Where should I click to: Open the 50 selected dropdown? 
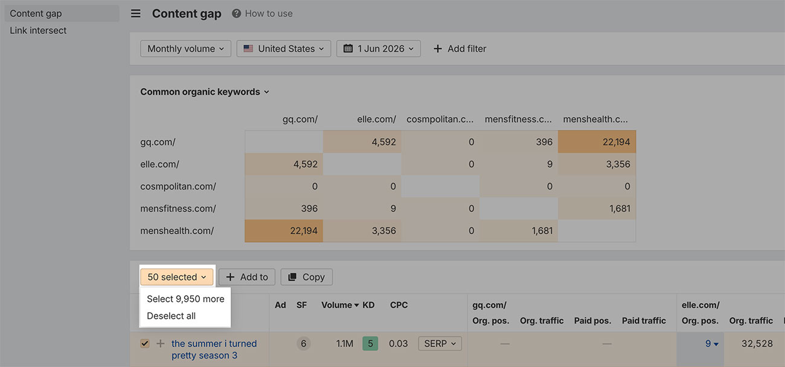pos(177,277)
